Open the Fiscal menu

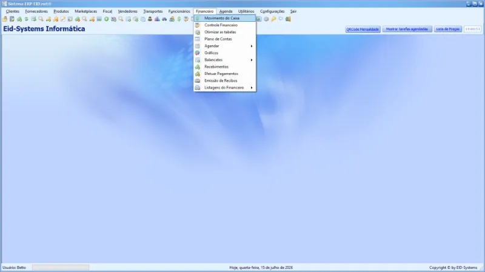(x=107, y=11)
